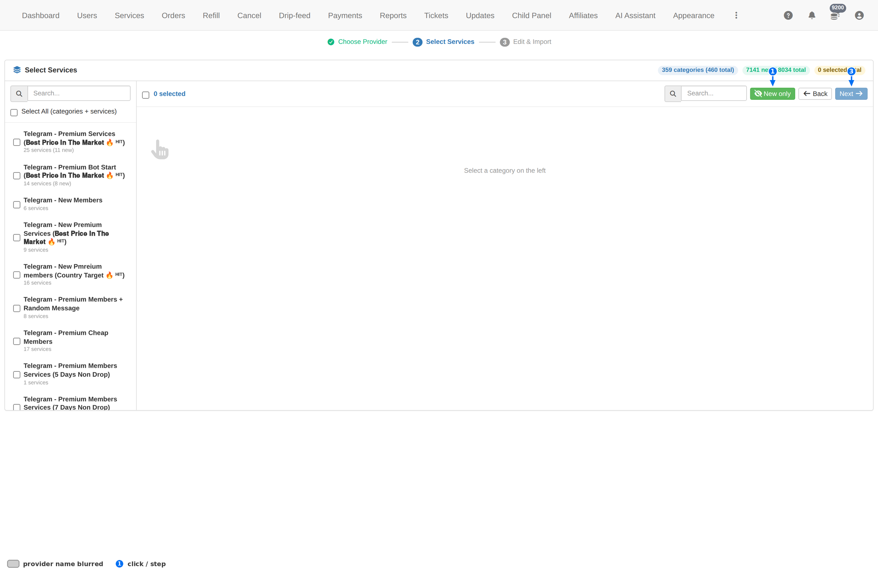Open the user account profile icon
Screen dimensions: 878x579
(x=859, y=15)
